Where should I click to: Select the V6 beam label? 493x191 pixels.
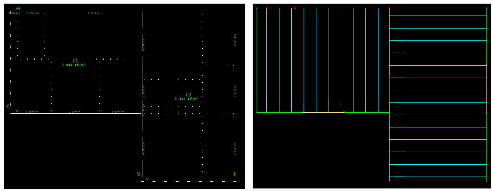18,8
